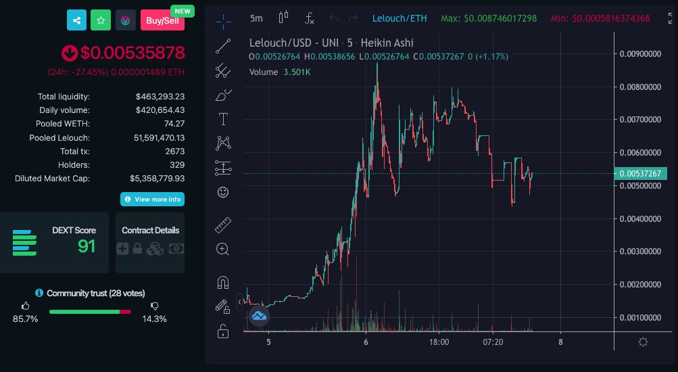Click the Community trust info icon
This screenshot has width=678, height=372.
click(39, 293)
